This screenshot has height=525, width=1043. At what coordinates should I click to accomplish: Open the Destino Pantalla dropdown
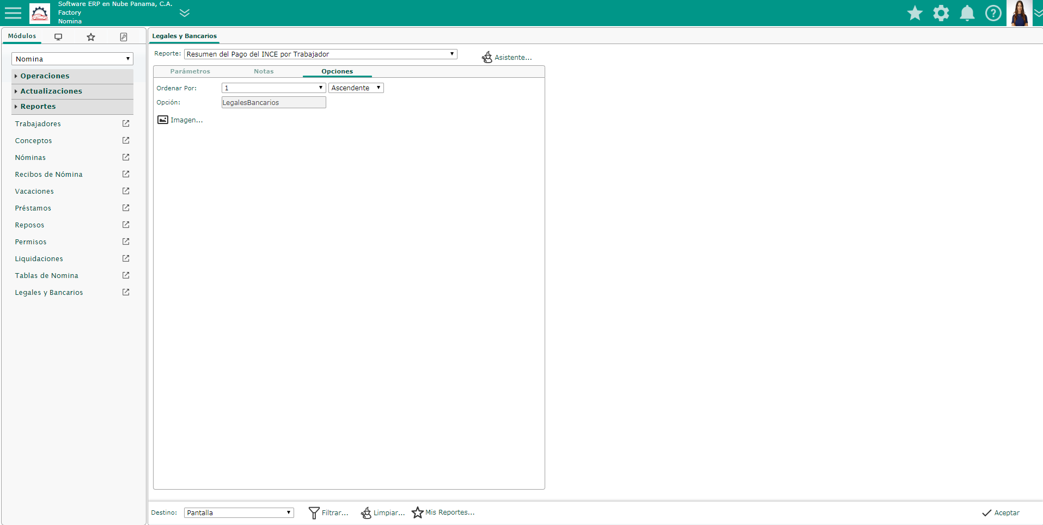239,512
